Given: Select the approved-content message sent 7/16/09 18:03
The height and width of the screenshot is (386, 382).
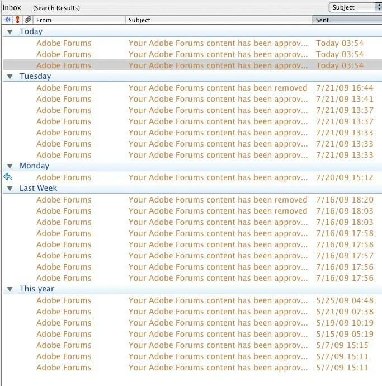Looking at the screenshot, I should click(x=192, y=222).
